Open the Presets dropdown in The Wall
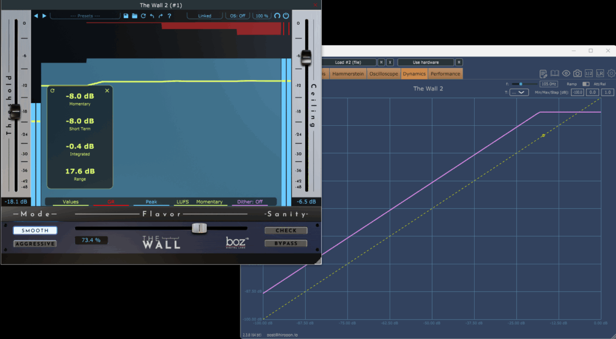This screenshot has width=616, height=339. click(x=85, y=16)
